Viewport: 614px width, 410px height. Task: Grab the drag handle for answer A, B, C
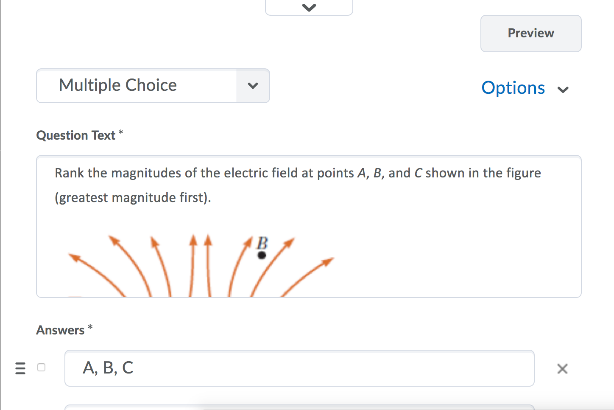[20, 368]
